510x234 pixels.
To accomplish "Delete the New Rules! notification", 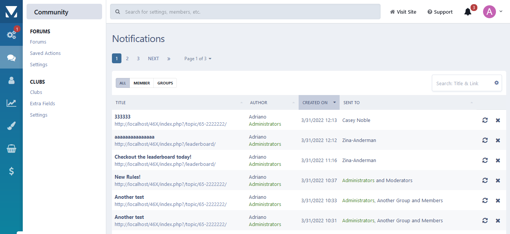I will pyautogui.click(x=498, y=180).
